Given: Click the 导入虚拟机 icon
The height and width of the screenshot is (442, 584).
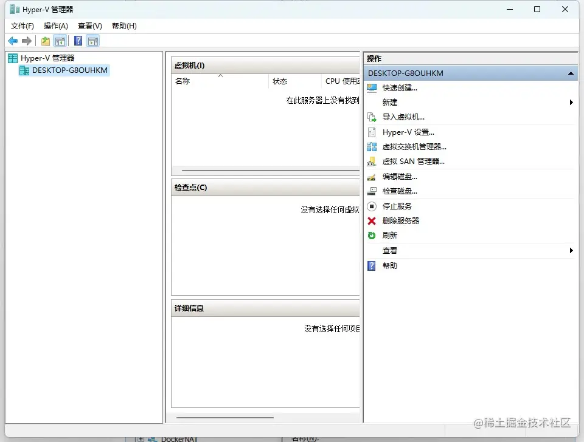Looking at the screenshot, I should click(x=372, y=117).
